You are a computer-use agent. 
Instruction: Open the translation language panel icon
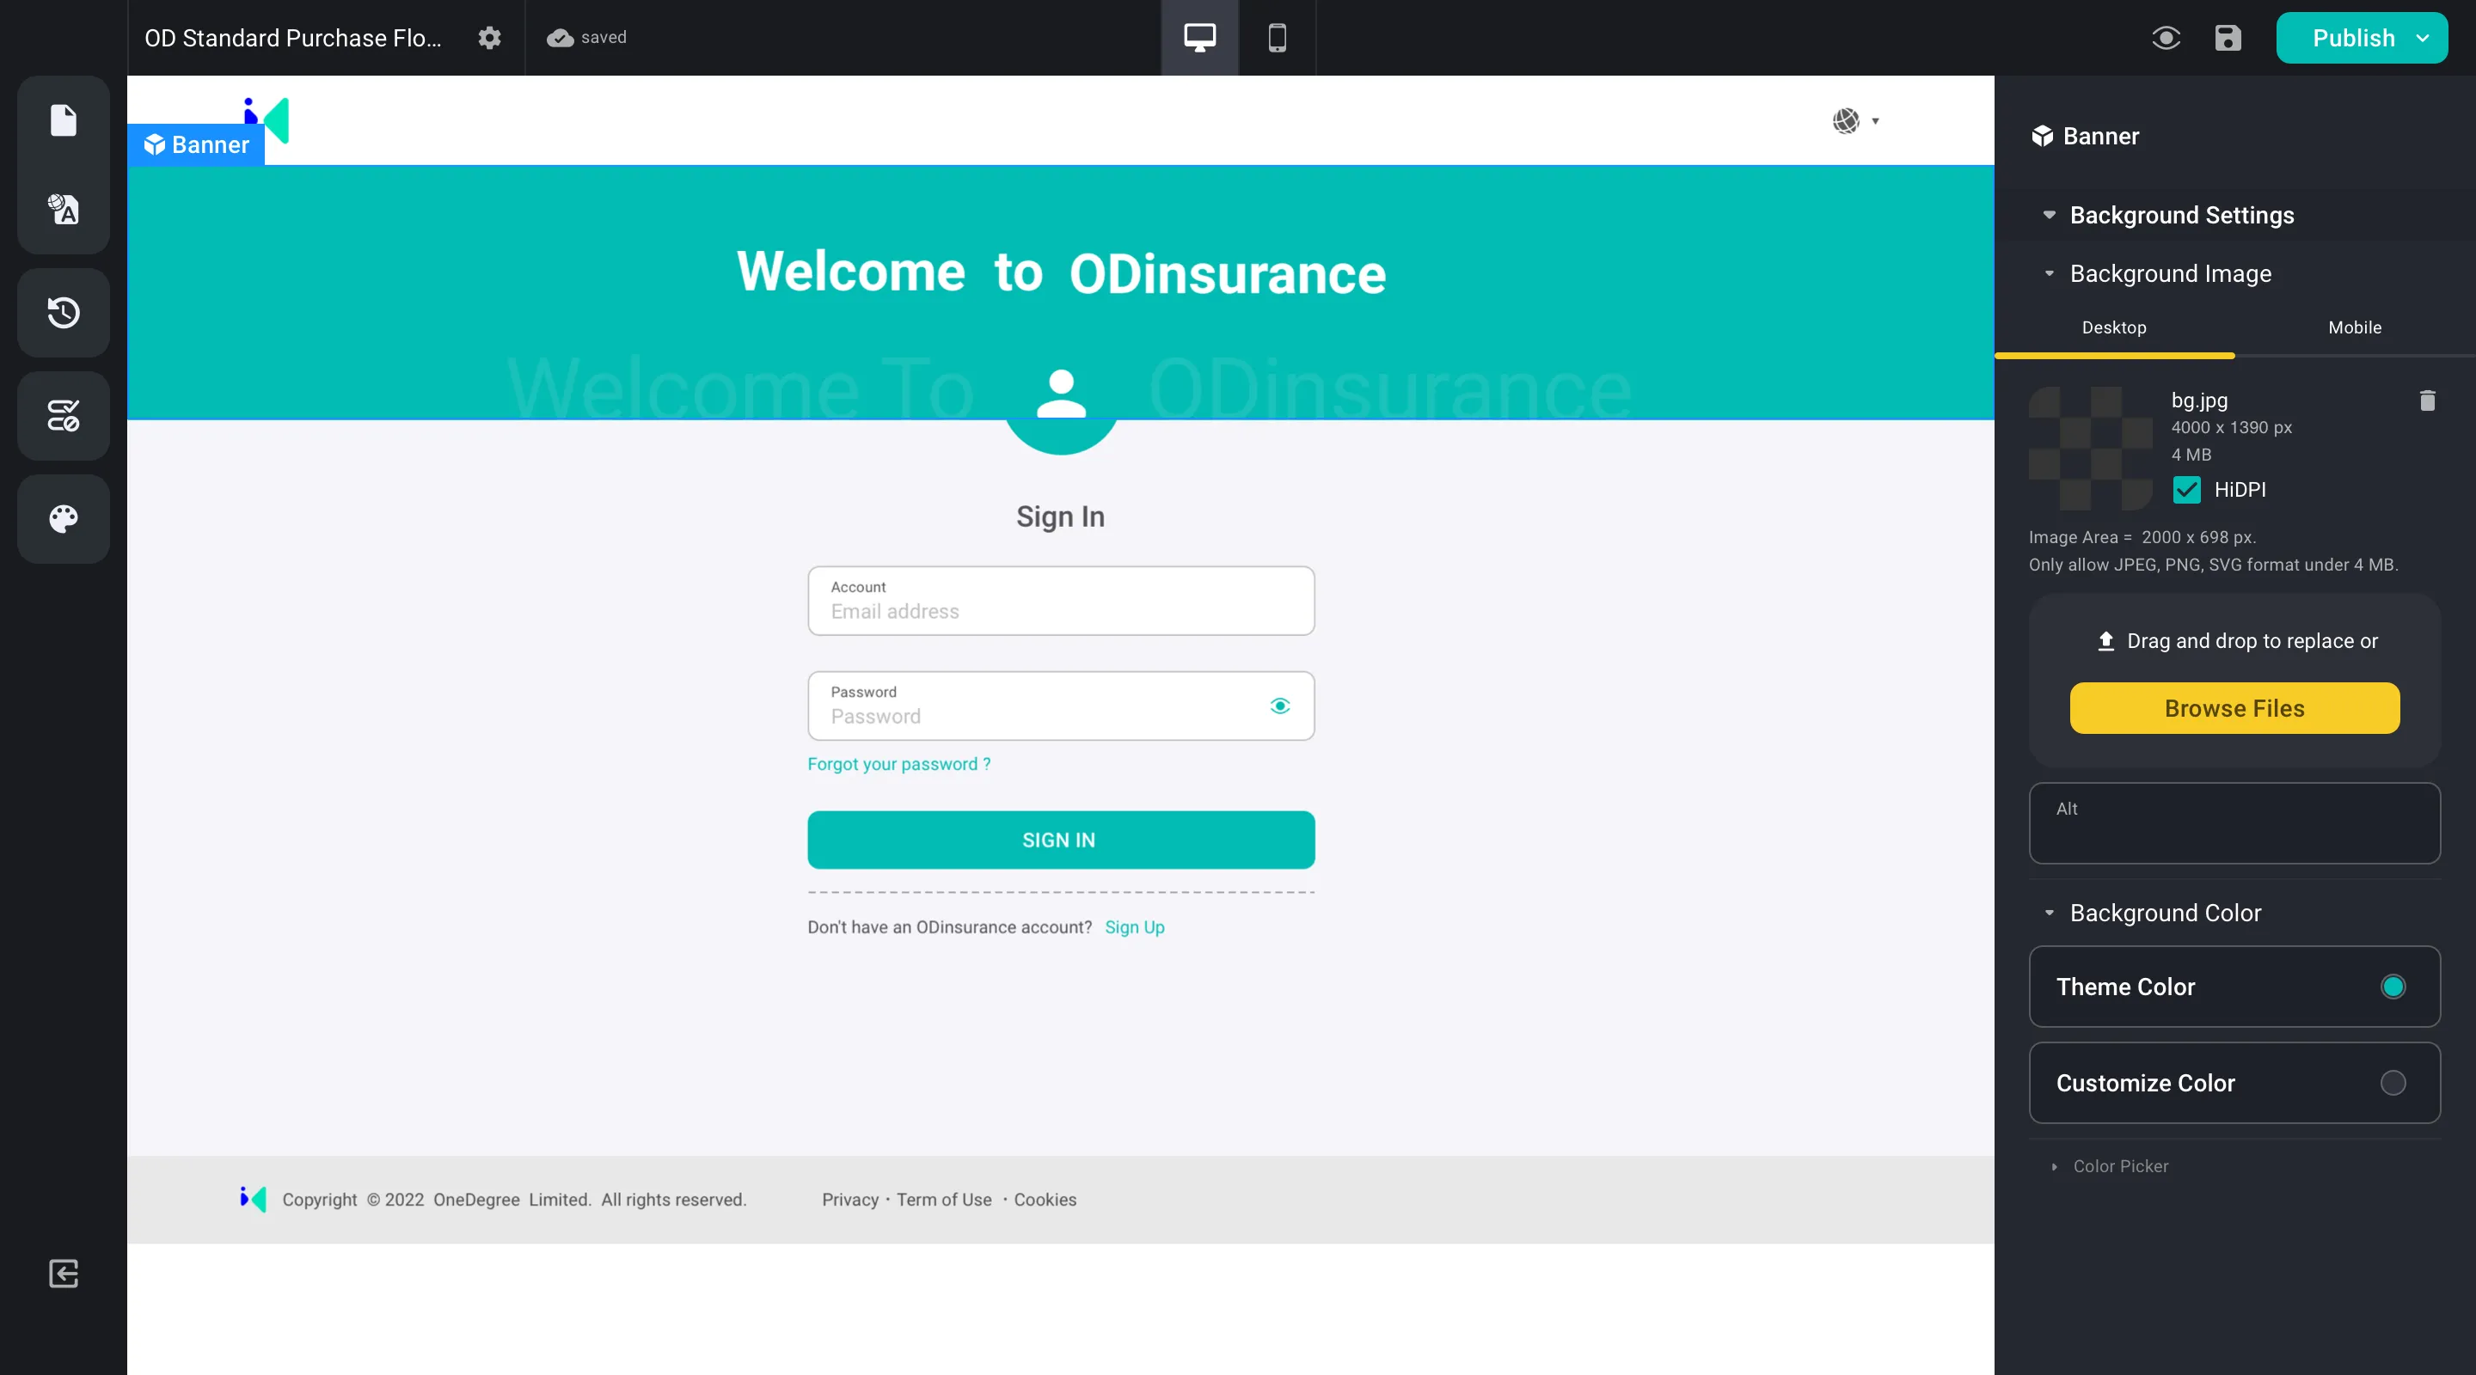[x=64, y=209]
